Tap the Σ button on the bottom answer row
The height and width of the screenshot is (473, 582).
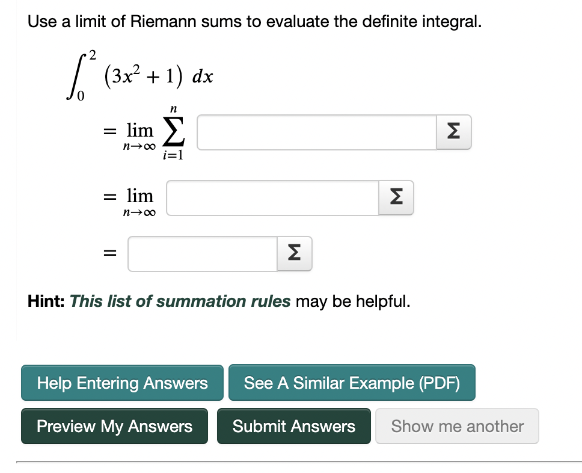pos(295,254)
